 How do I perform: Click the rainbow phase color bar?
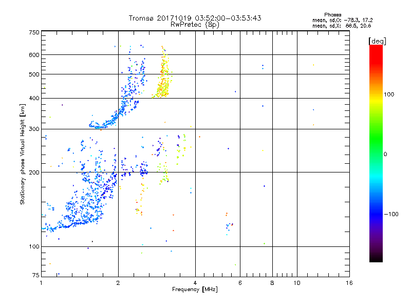tap(376, 153)
